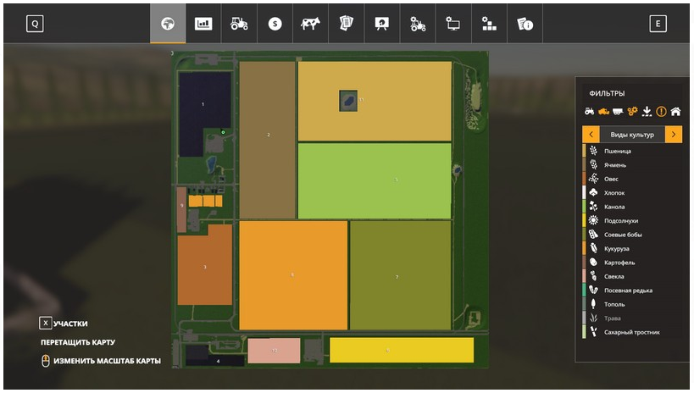This screenshot has width=694, height=393.
Task: Toggle unloading points arrow filter
Action: coord(647,111)
